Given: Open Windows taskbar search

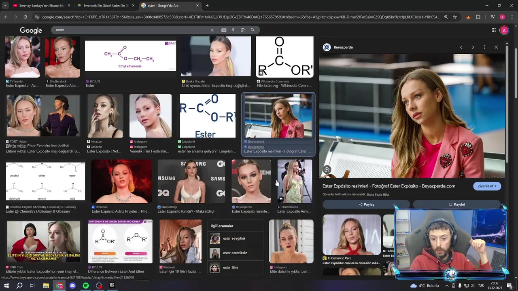Looking at the screenshot, I should click(x=19, y=286).
